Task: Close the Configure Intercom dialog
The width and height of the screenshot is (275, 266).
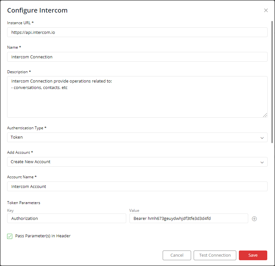Action: pos(266,10)
